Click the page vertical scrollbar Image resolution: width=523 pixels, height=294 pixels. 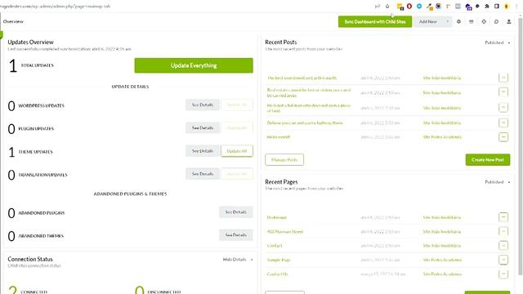(x=521, y=147)
